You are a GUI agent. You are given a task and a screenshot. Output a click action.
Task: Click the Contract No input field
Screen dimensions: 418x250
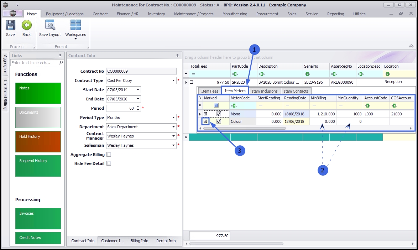tap(141, 71)
